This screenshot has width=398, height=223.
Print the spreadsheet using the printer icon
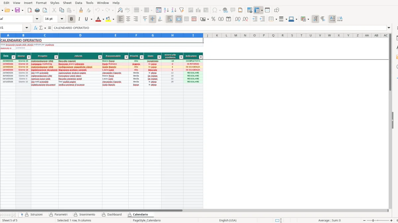coord(37,10)
